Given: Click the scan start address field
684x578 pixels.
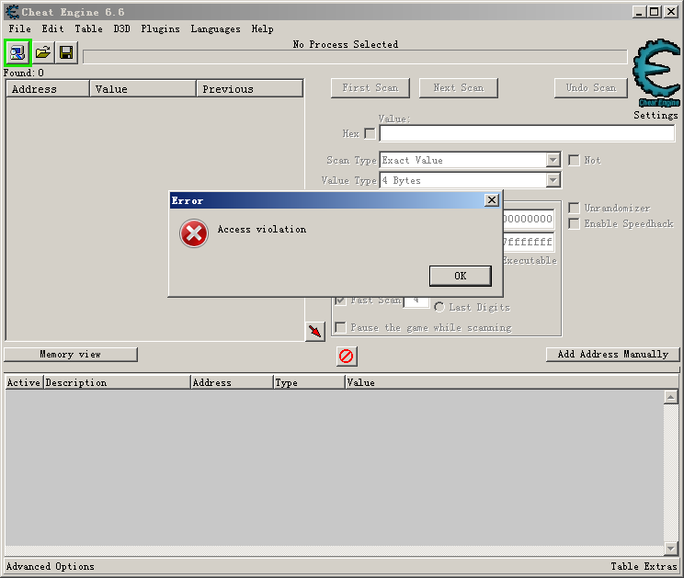Looking at the screenshot, I should pyautogui.click(x=529, y=219).
